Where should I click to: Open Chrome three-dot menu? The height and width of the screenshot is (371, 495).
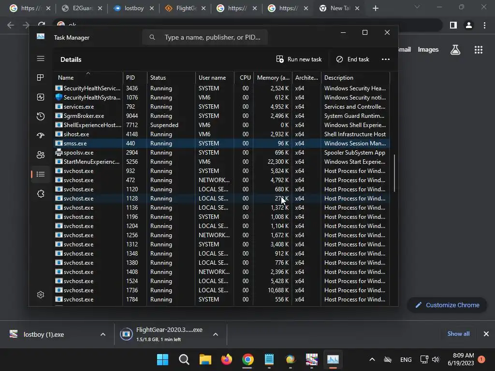click(484, 25)
